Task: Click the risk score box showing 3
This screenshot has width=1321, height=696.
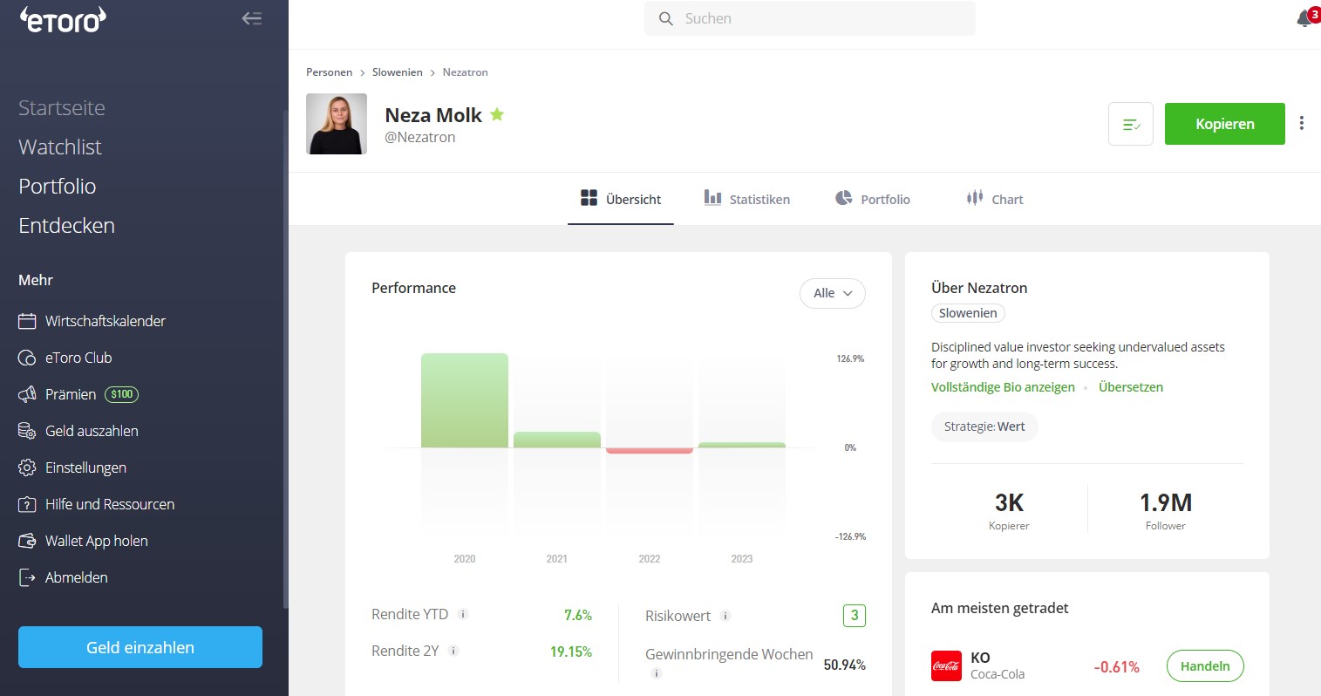Action: 855,616
